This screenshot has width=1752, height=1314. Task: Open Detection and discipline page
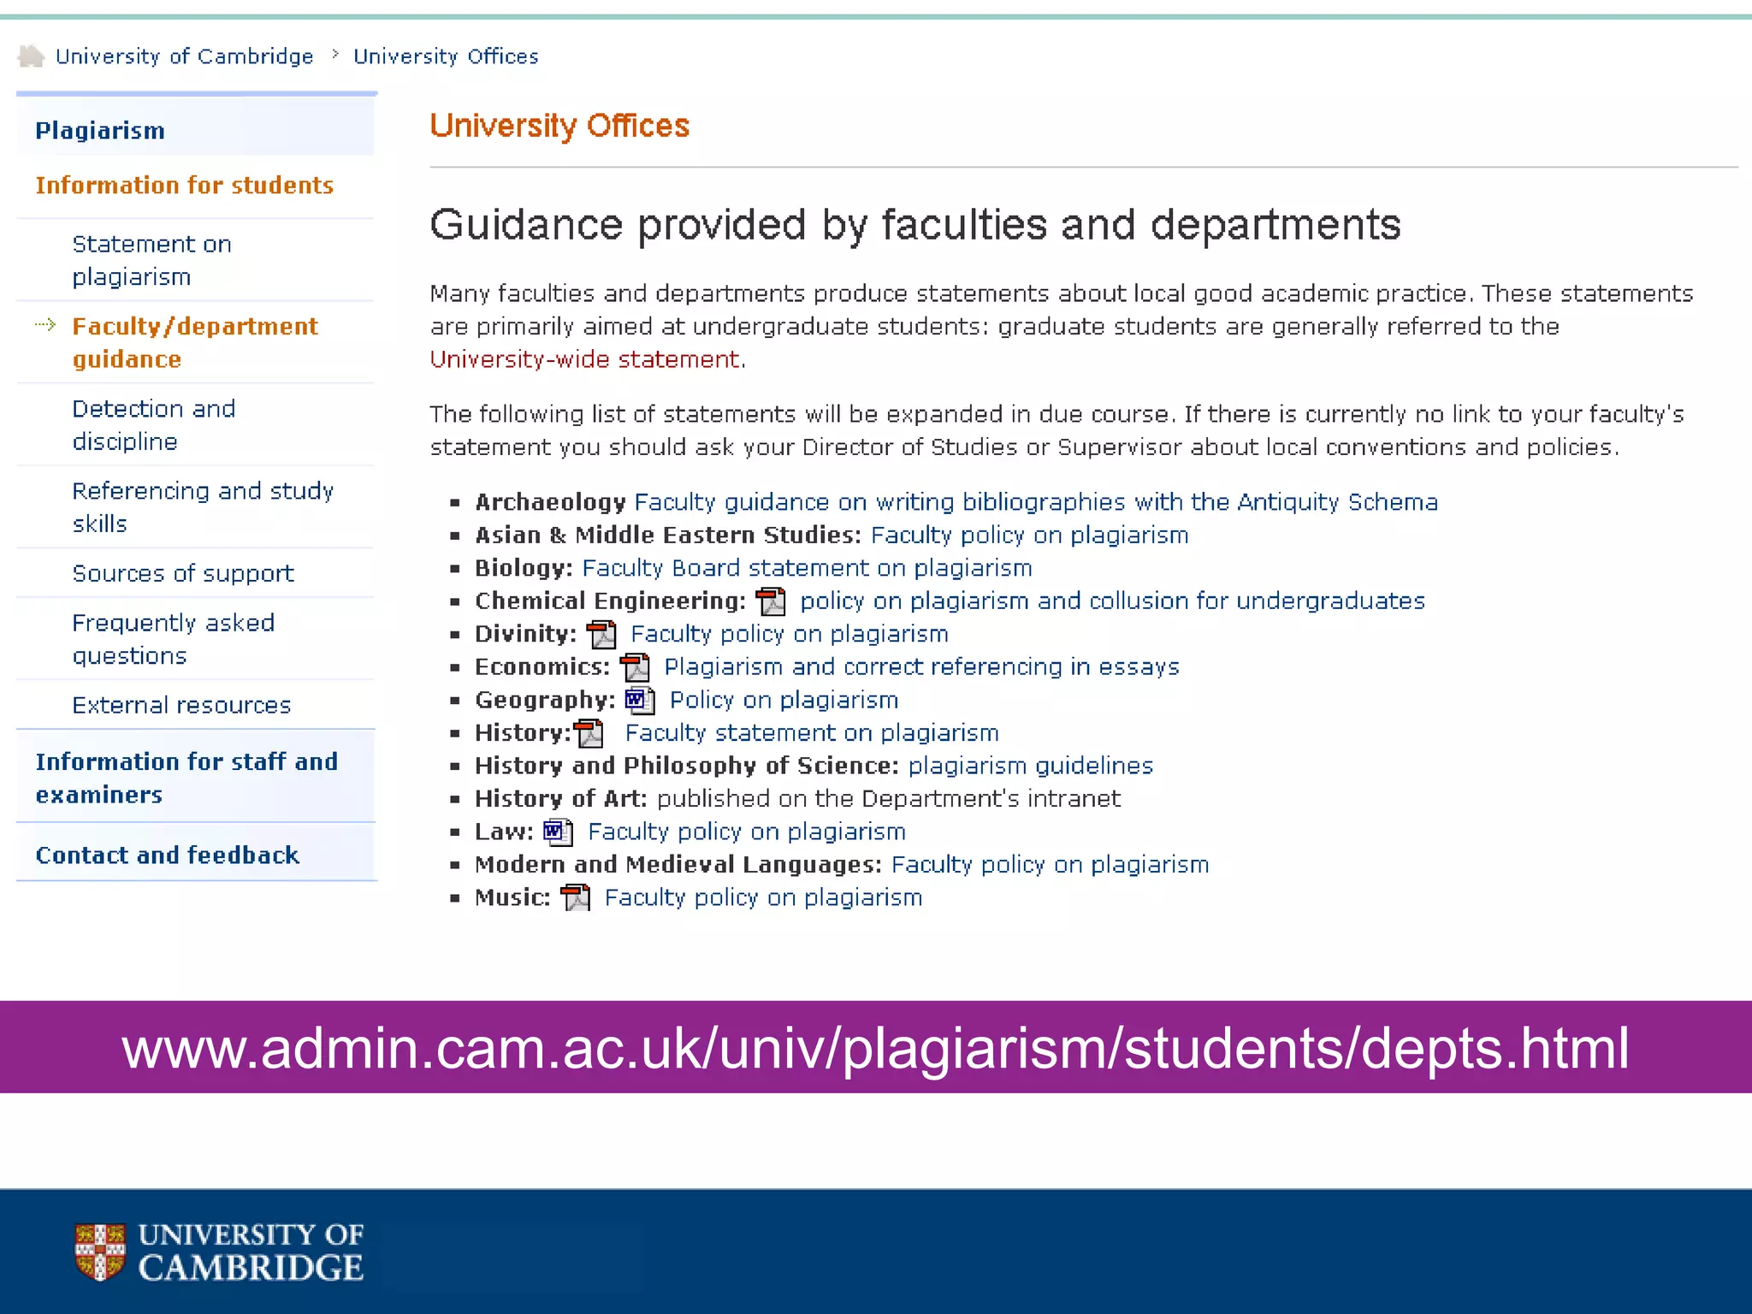click(x=153, y=424)
